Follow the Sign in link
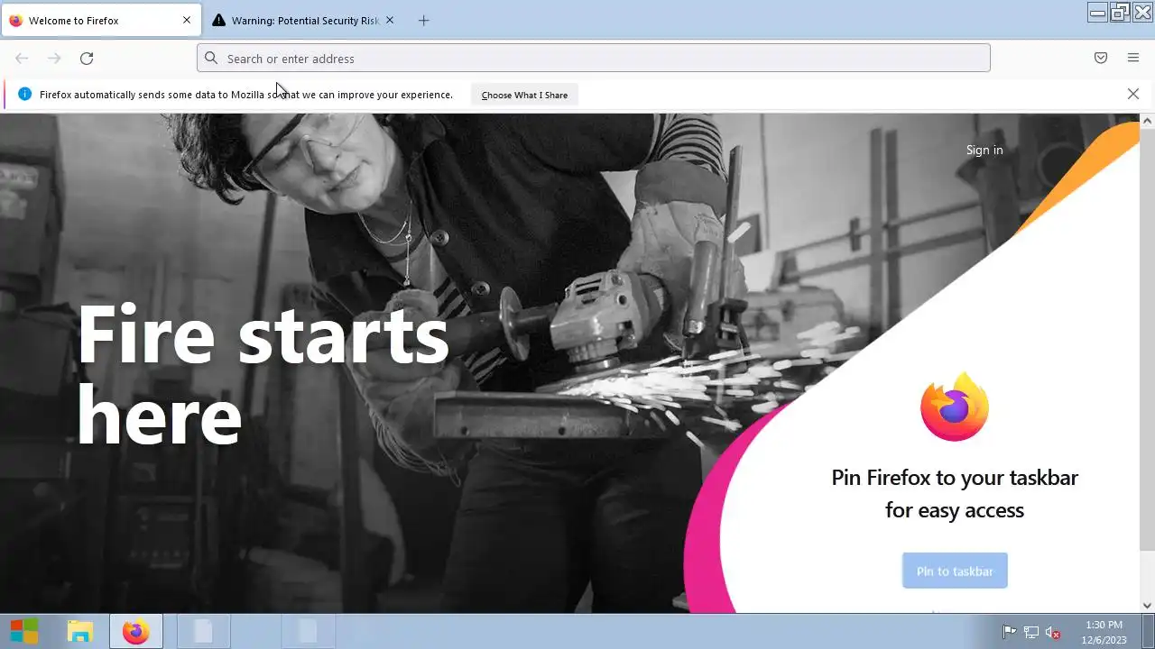 tap(984, 150)
